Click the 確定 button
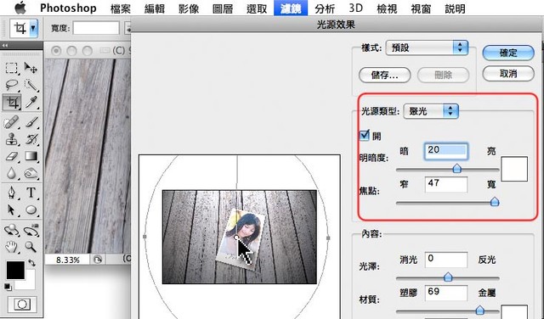Viewport: 544px width, 319px height. 508,53
